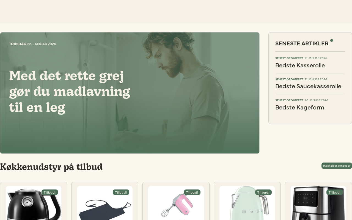This screenshot has height=220, width=352.
Task: Click the Seneste Artikler heading
Action: click(302, 43)
